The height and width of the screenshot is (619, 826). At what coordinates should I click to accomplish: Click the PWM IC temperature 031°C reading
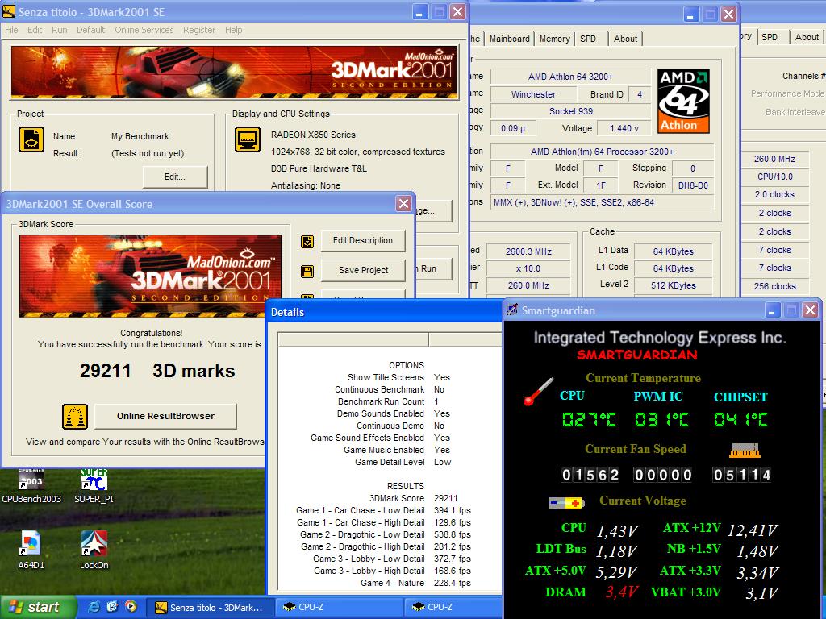pyautogui.click(x=661, y=419)
